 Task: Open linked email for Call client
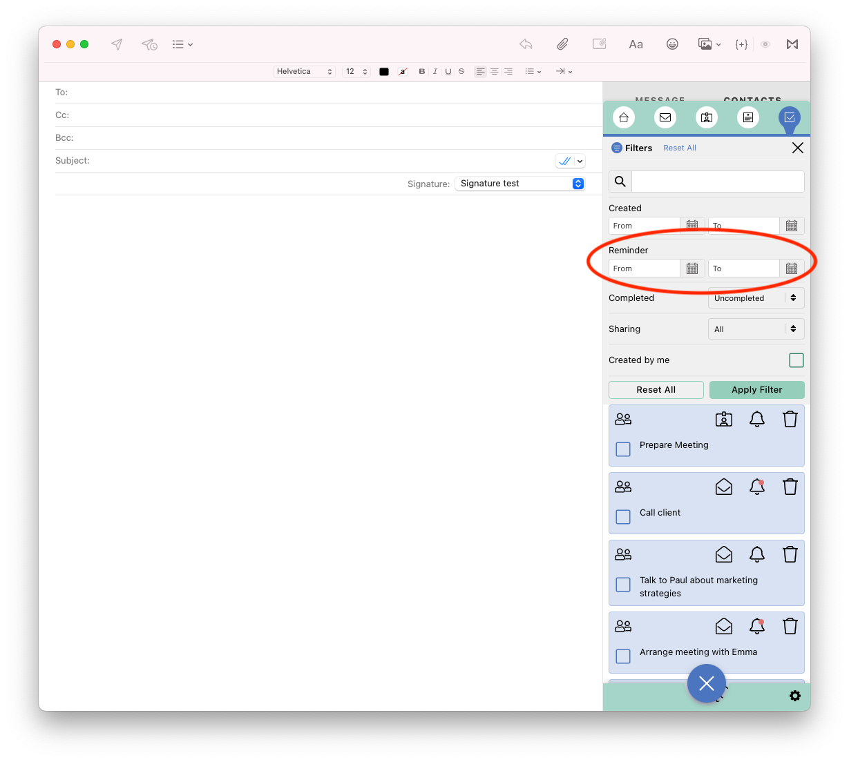coord(724,487)
